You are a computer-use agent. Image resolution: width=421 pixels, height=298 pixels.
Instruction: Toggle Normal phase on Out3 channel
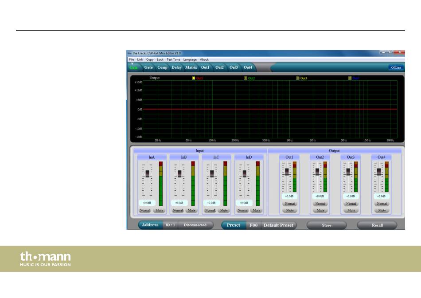pyautogui.click(x=351, y=204)
